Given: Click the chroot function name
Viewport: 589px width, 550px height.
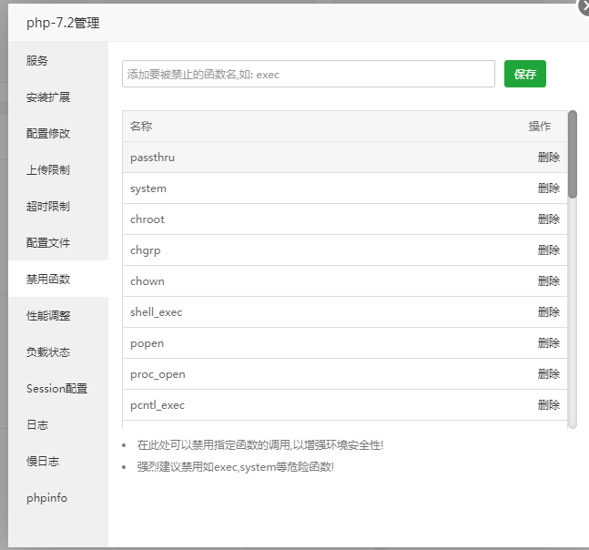Looking at the screenshot, I should (x=147, y=219).
